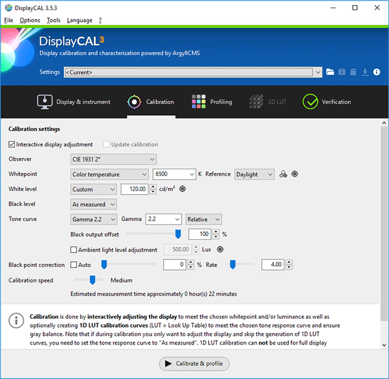
Task: Open the Tone curve Gamma 2.2 dropdown
Action: (x=94, y=219)
